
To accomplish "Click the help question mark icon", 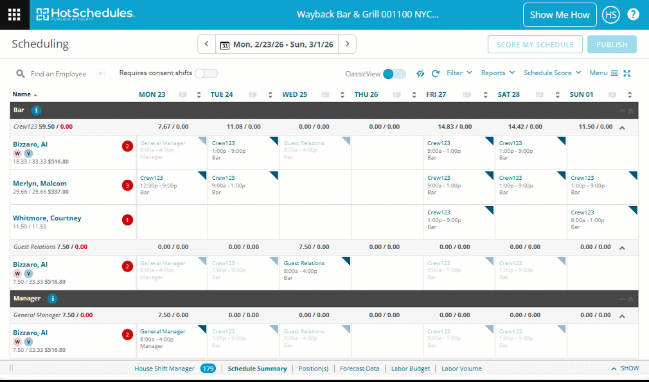I will coord(633,15).
